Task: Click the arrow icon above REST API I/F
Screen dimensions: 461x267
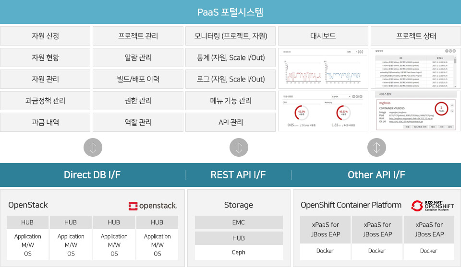Action: click(239, 147)
